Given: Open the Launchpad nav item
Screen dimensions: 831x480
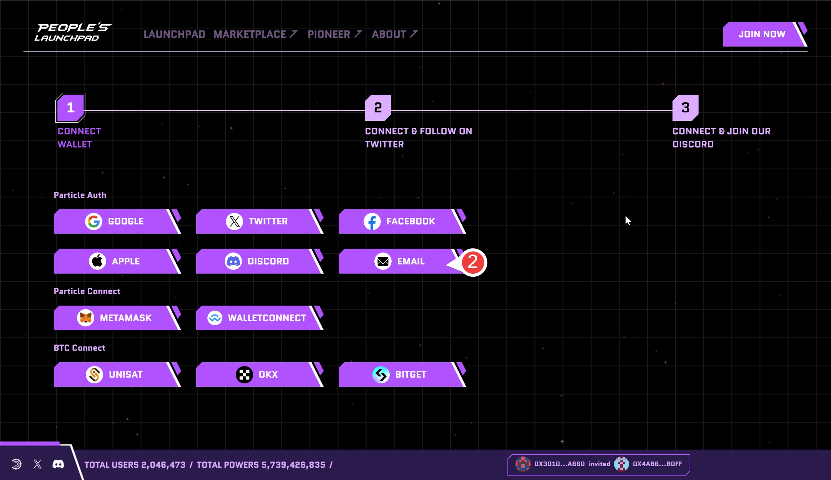Looking at the screenshot, I should pos(174,34).
